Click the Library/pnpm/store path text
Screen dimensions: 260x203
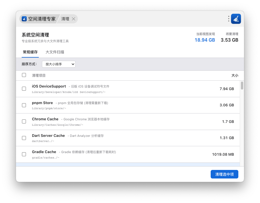49,108
